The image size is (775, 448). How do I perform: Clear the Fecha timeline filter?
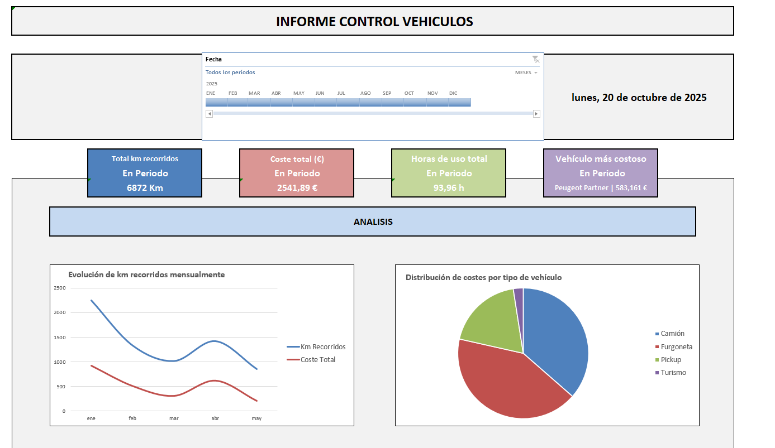(x=535, y=59)
